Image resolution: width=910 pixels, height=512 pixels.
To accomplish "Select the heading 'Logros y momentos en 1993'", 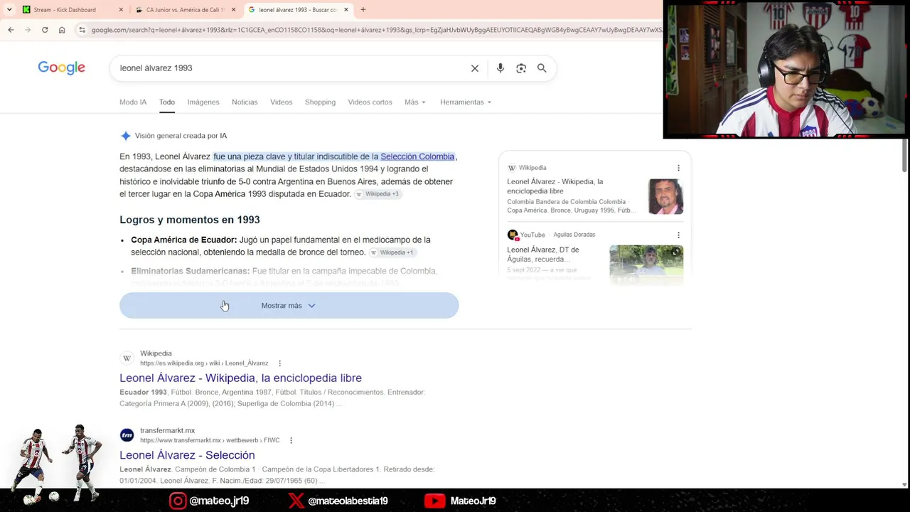I will pyautogui.click(x=190, y=220).
